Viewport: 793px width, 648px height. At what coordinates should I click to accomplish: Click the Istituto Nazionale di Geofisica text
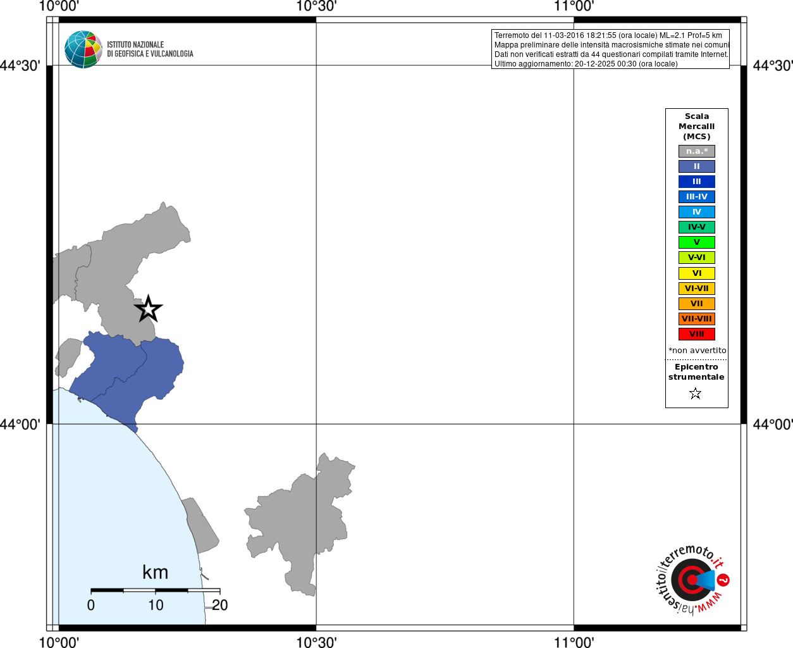click(150, 49)
